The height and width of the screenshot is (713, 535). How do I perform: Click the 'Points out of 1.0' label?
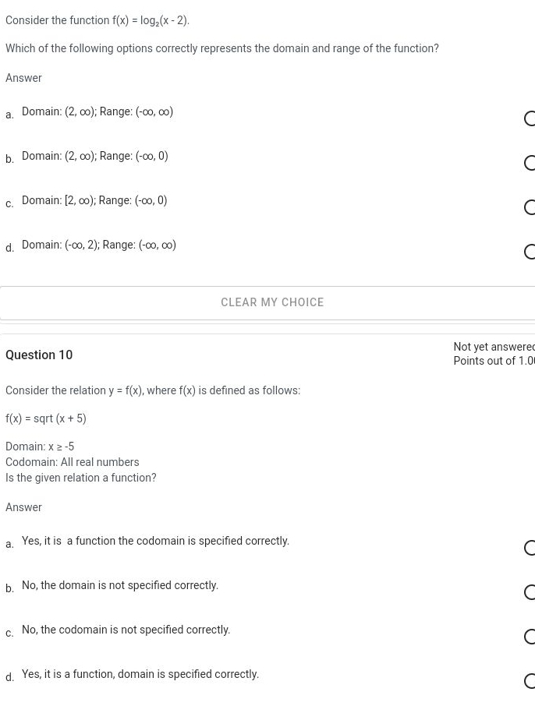[494, 361]
